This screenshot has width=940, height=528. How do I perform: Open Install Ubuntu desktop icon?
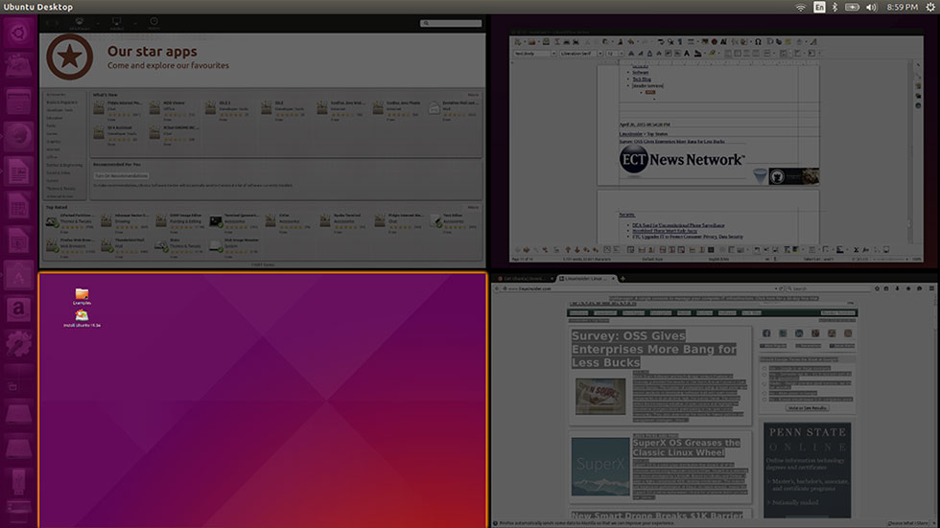tap(82, 318)
